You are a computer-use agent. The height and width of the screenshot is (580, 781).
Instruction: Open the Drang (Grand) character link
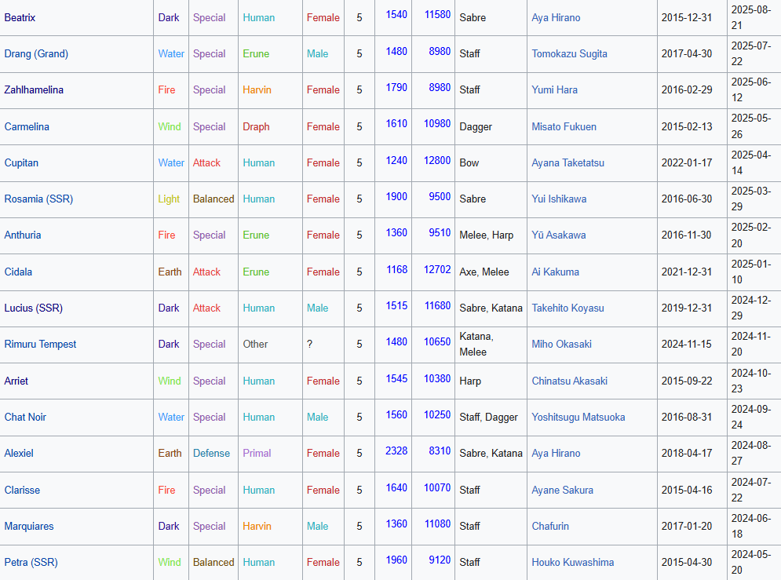[36, 54]
